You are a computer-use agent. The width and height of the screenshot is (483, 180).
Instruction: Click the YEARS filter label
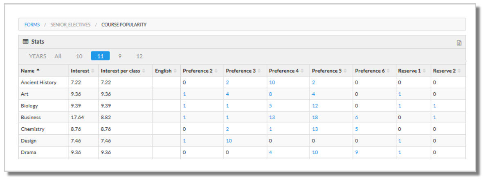(38, 56)
